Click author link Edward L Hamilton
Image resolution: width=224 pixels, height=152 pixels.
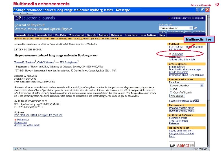25,62
